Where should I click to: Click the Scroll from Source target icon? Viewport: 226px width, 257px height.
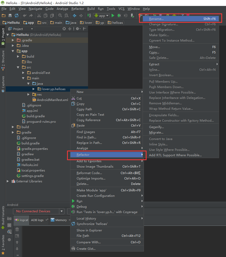click(x=64, y=29)
